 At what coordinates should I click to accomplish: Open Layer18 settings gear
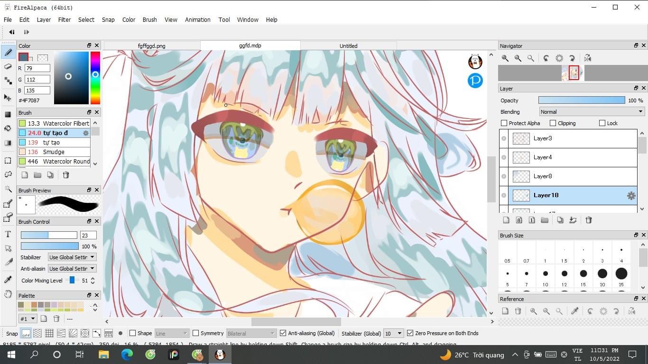coord(631,195)
